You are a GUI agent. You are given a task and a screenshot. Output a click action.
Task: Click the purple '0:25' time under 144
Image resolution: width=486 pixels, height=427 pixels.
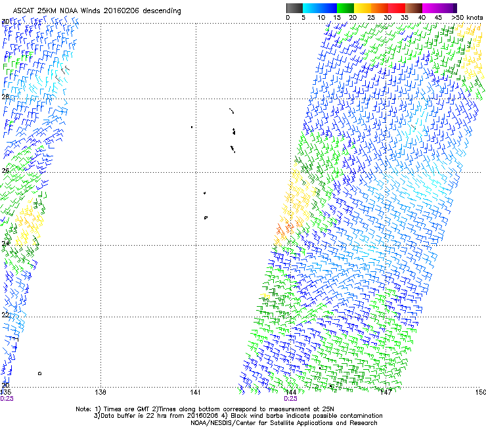(290, 398)
